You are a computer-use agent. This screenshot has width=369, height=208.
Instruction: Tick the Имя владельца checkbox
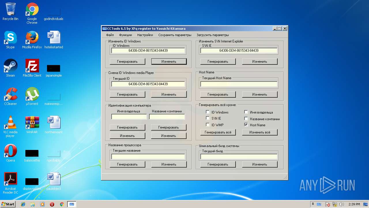[x=246, y=112]
